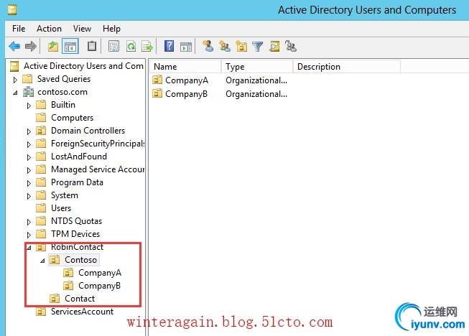
Task: Click the Find objects toolbar icon
Action: pyautogui.click(x=274, y=47)
